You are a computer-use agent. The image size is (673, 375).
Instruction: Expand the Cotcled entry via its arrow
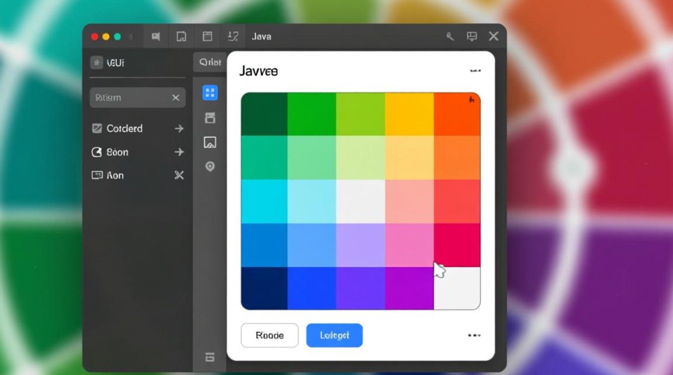[179, 128]
